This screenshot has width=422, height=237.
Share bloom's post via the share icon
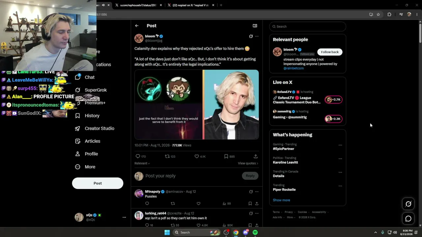click(x=256, y=156)
